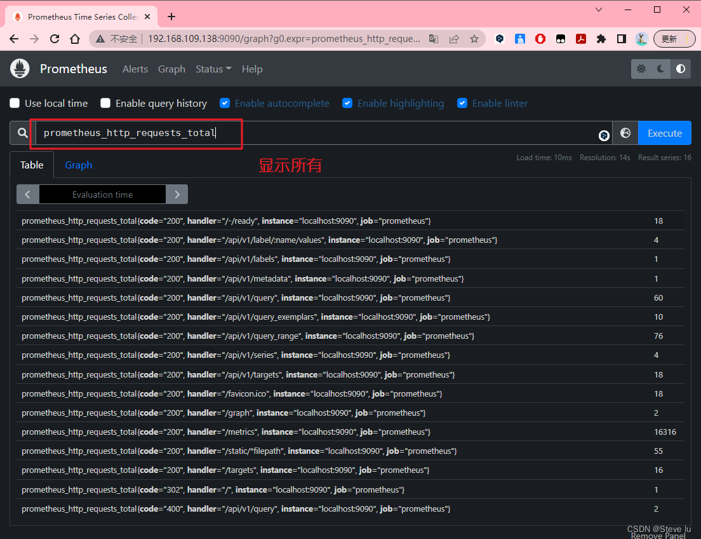Enable the query history checkbox
The height and width of the screenshot is (539, 701).
point(105,104)
